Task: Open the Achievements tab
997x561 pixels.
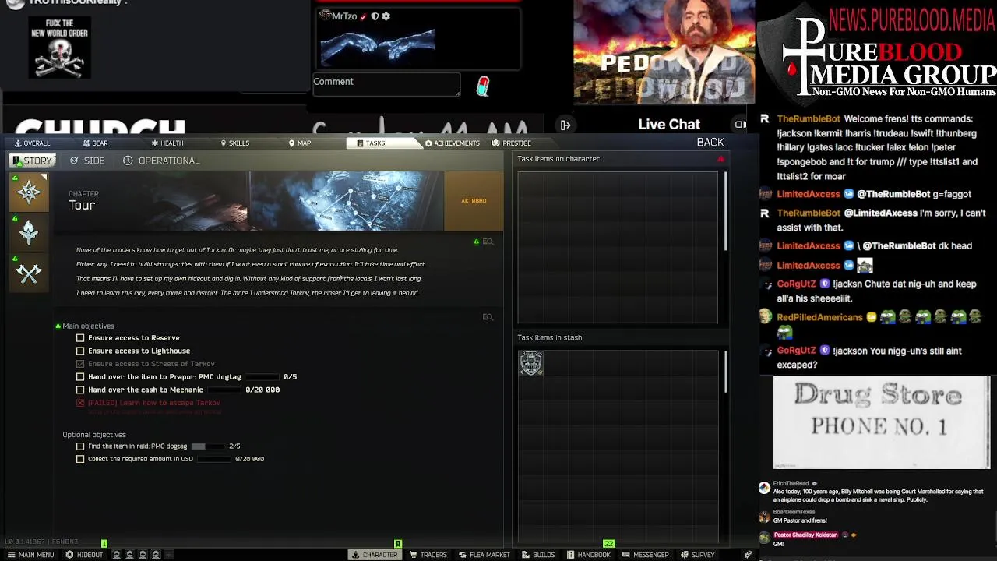Action: click(x=453, y=143)
